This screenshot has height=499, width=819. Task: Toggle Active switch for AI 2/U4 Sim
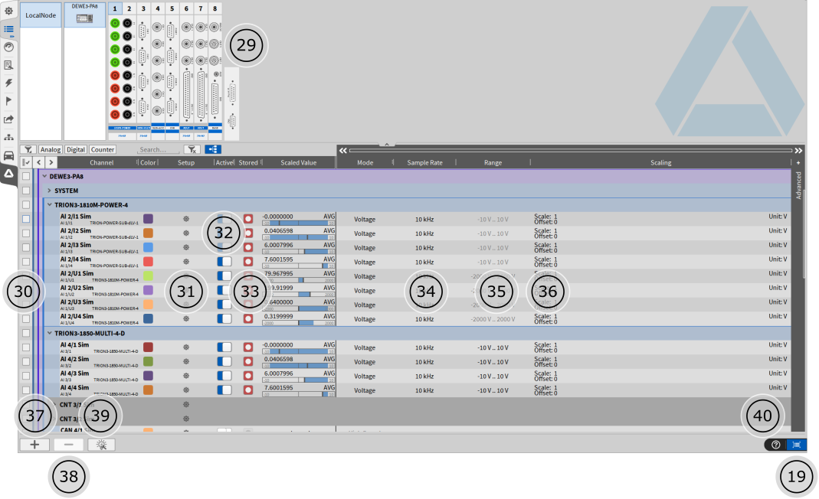224,318
